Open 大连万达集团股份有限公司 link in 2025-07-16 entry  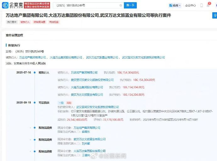pos(87,87)
